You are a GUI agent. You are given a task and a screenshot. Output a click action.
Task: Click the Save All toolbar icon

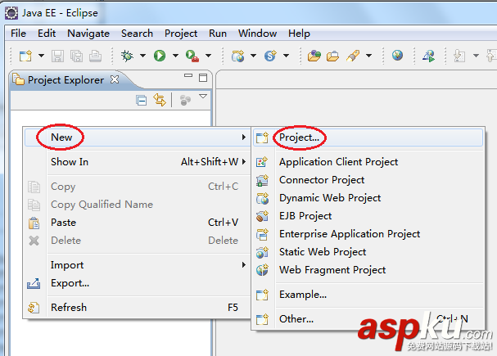76,56
